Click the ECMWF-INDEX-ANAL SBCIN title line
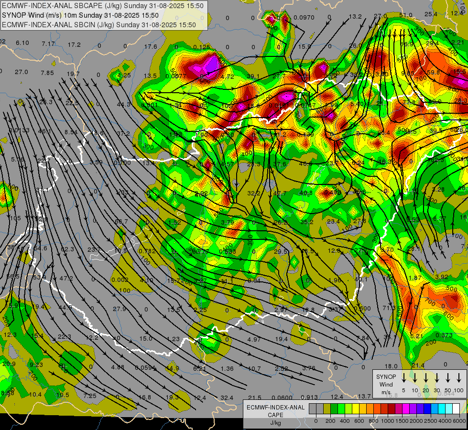 99,25
